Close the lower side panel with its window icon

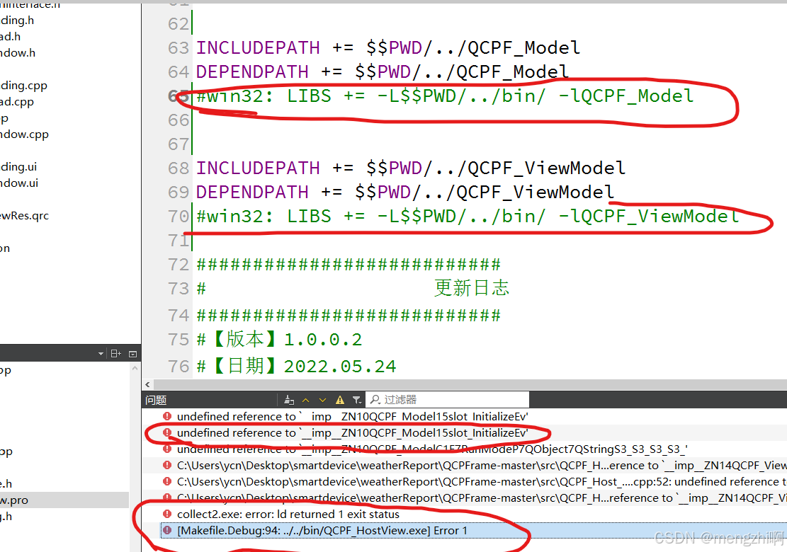click(x=132, y=354)
